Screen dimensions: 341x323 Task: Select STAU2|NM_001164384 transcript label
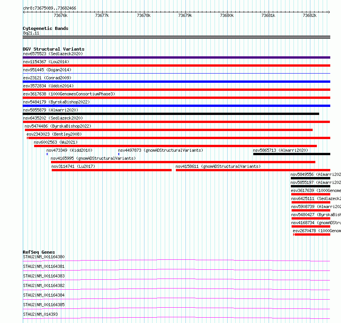pos(44,295)
